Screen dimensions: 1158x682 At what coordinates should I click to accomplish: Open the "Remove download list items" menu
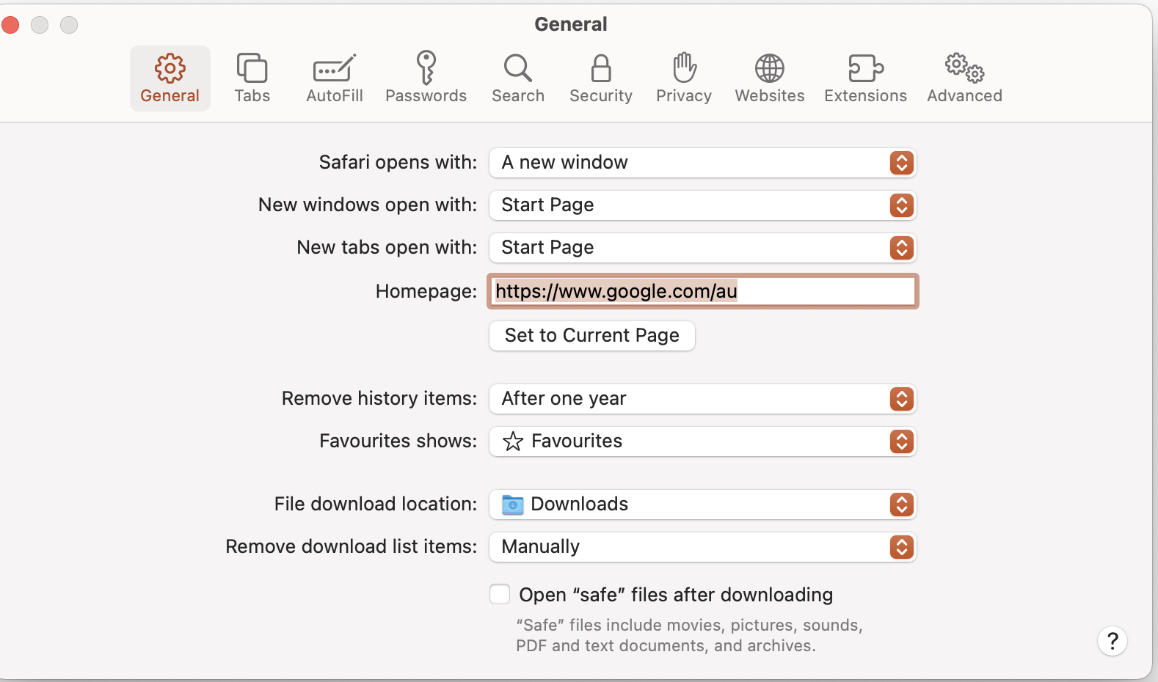tap(702, 547)
